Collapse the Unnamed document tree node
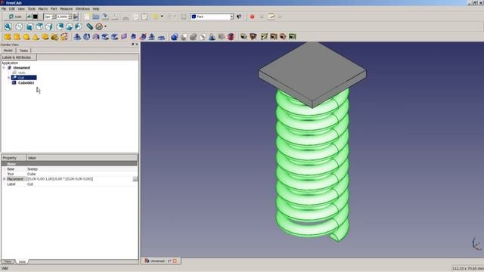484x272 pixels. (4, 67)
